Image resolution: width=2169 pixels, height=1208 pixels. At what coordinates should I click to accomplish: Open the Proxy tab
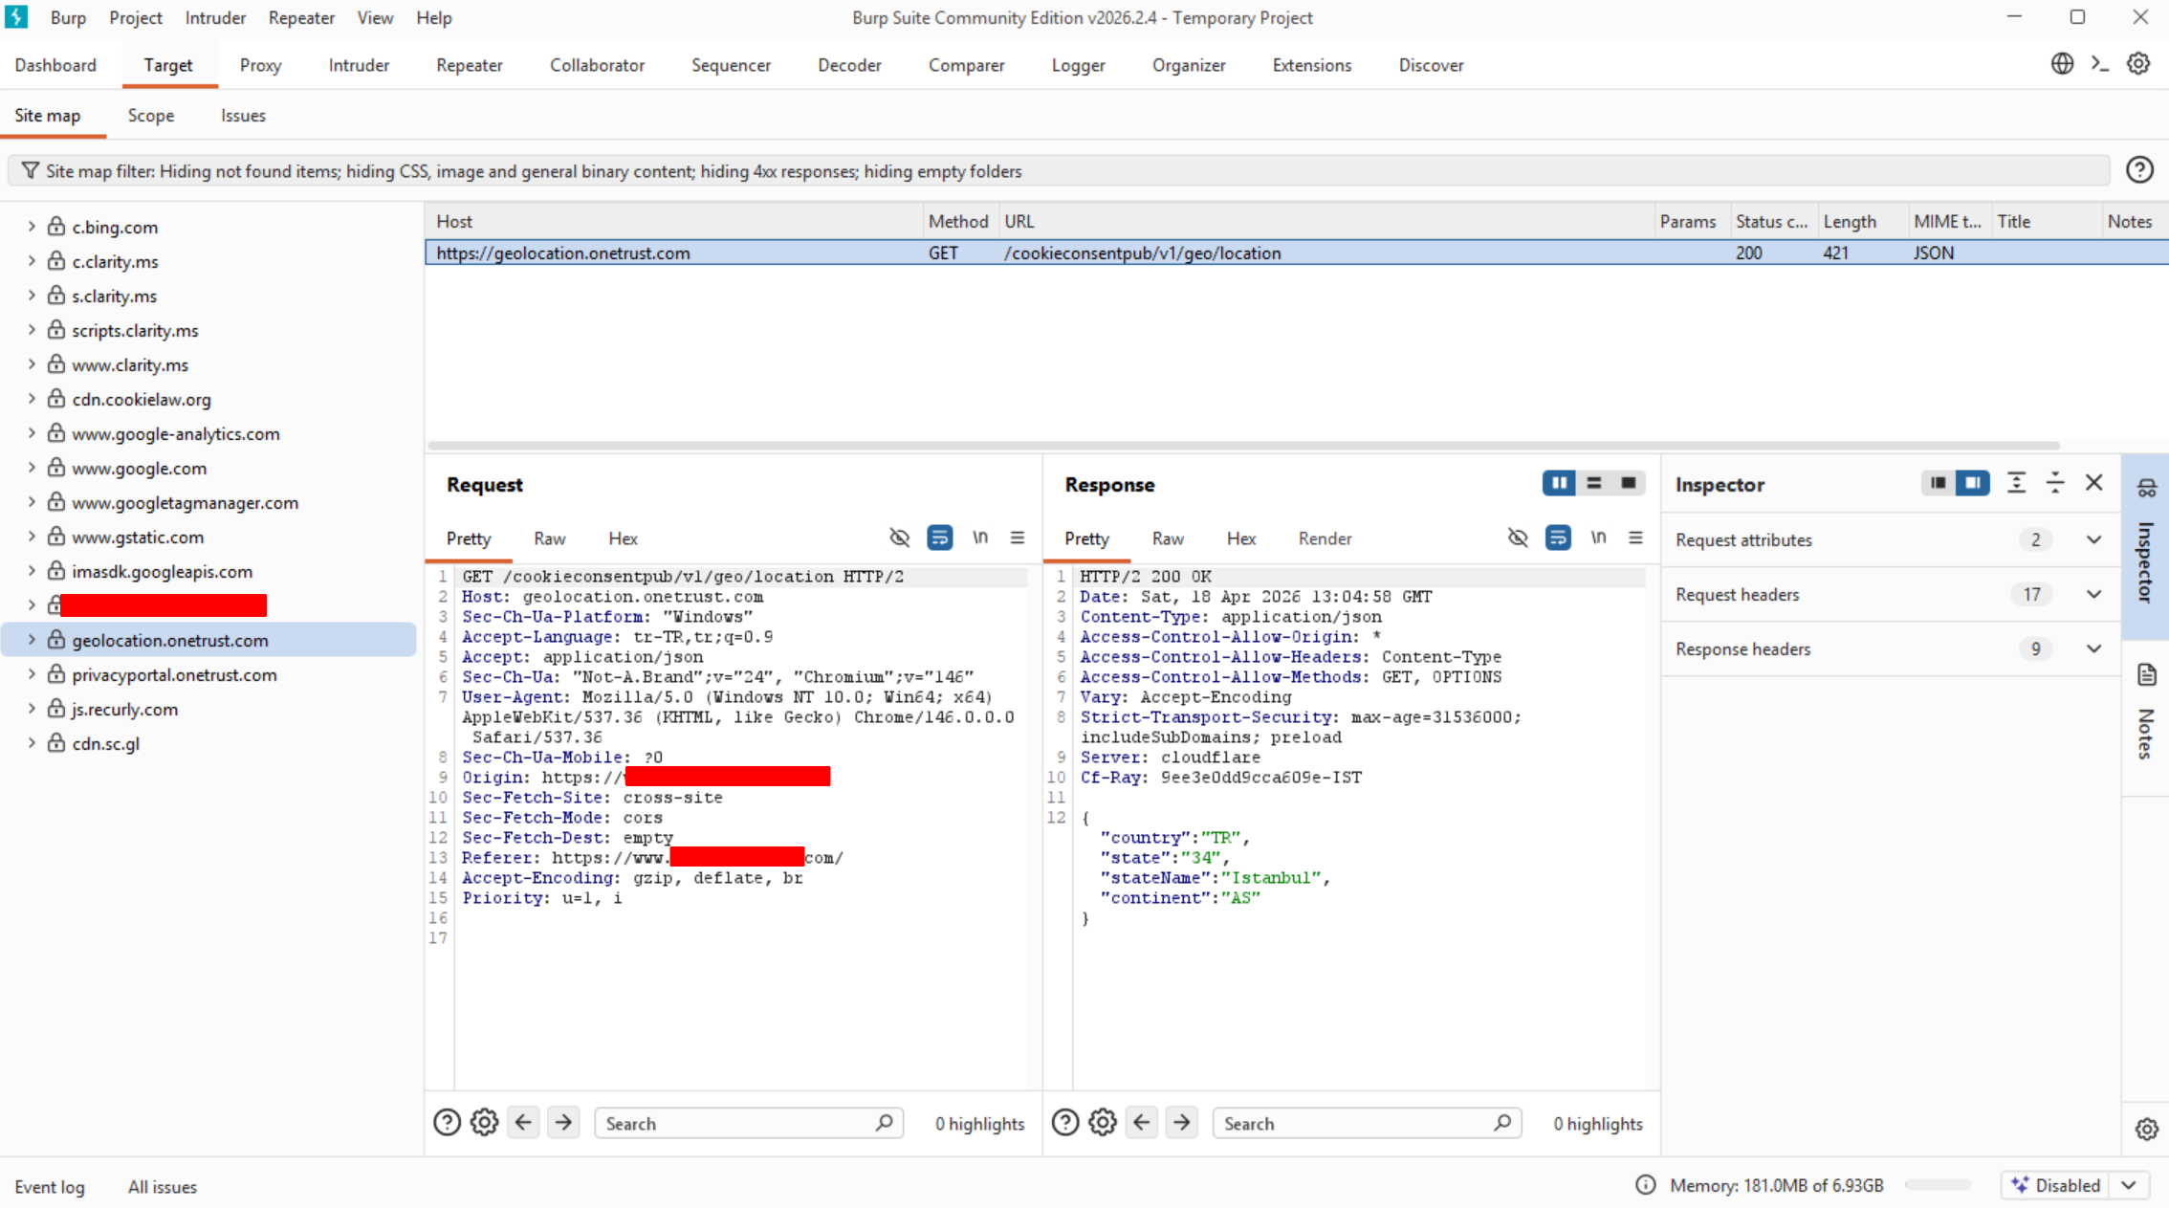pyautogui.click(x=260, y=65)
